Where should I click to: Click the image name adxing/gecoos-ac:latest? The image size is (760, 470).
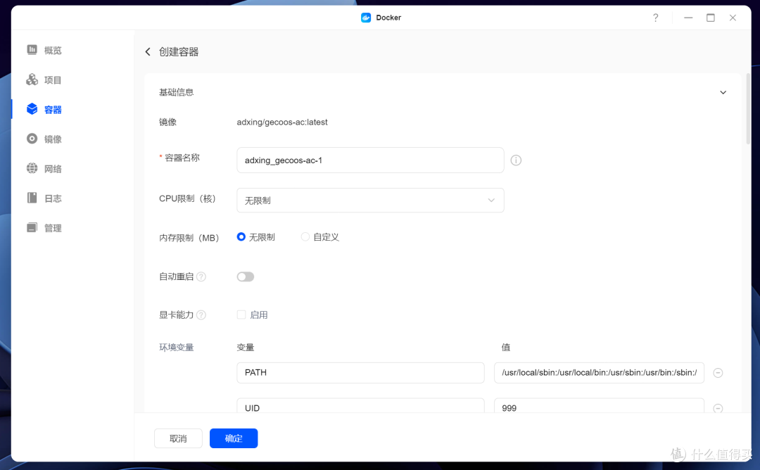pyautogui.click(x=282, y=122)
